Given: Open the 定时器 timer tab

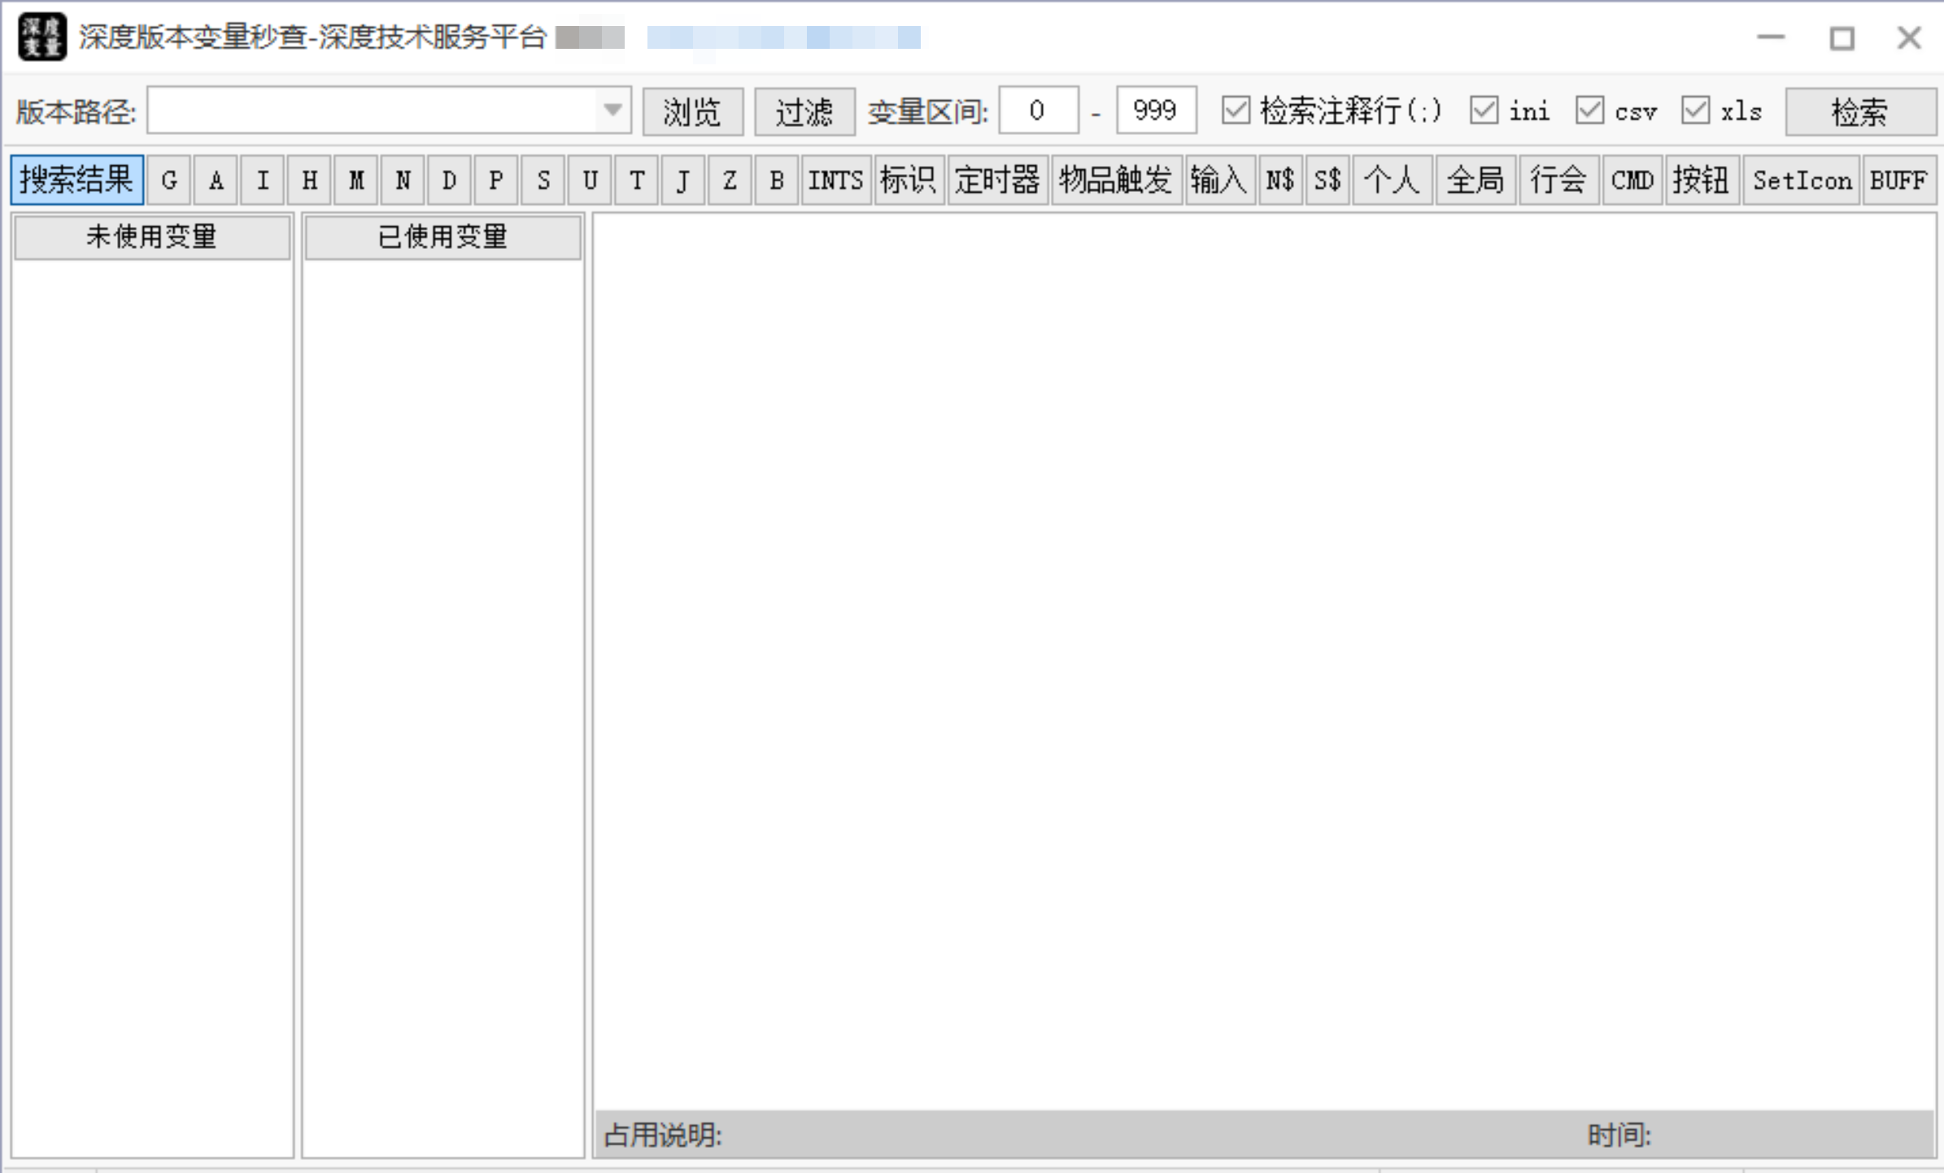Looking at the screenshot, I should click(x=998, y=180).
